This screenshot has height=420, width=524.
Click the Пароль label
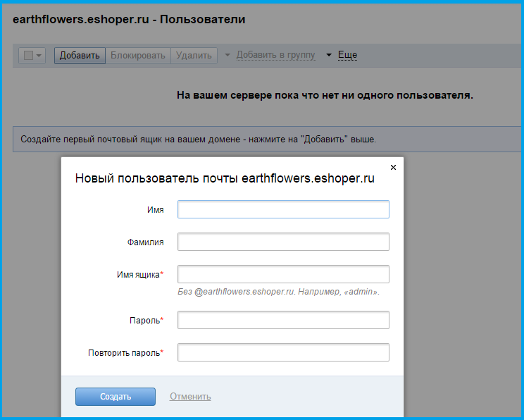pos(146,321)
